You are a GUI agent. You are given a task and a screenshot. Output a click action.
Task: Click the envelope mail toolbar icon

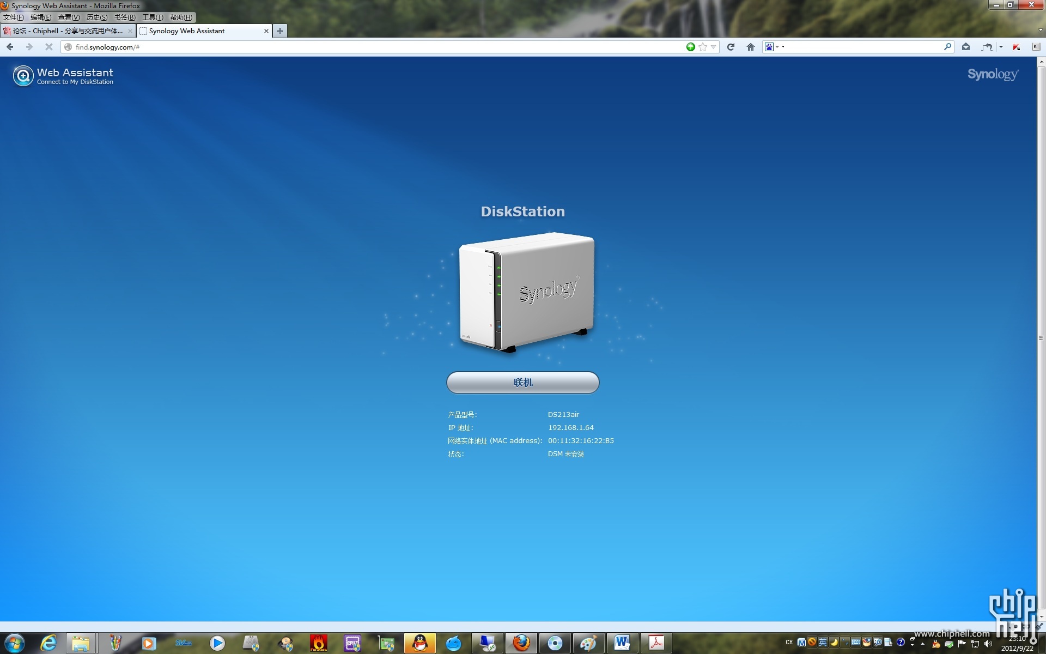[966, 47]
